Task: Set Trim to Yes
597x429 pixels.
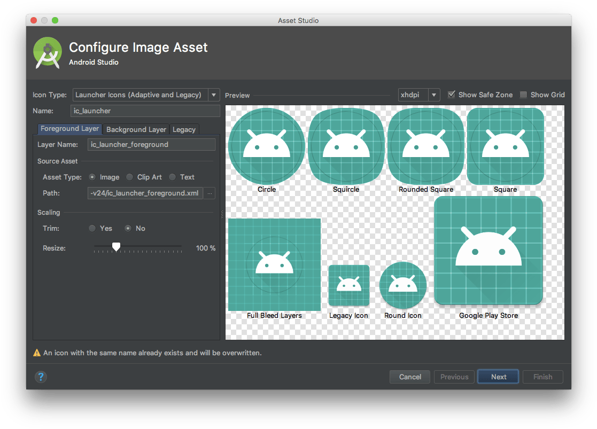Action: (x=92, y=229)
